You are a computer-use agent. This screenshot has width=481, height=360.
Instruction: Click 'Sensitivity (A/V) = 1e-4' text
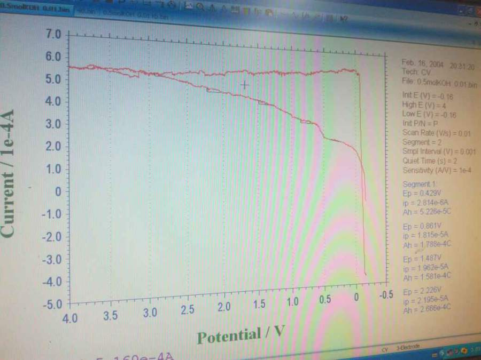pyautogui.click(x=437, y=170)
